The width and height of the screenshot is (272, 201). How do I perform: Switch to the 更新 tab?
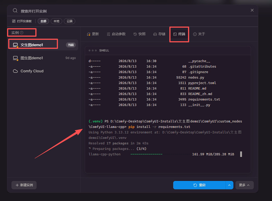93,34
